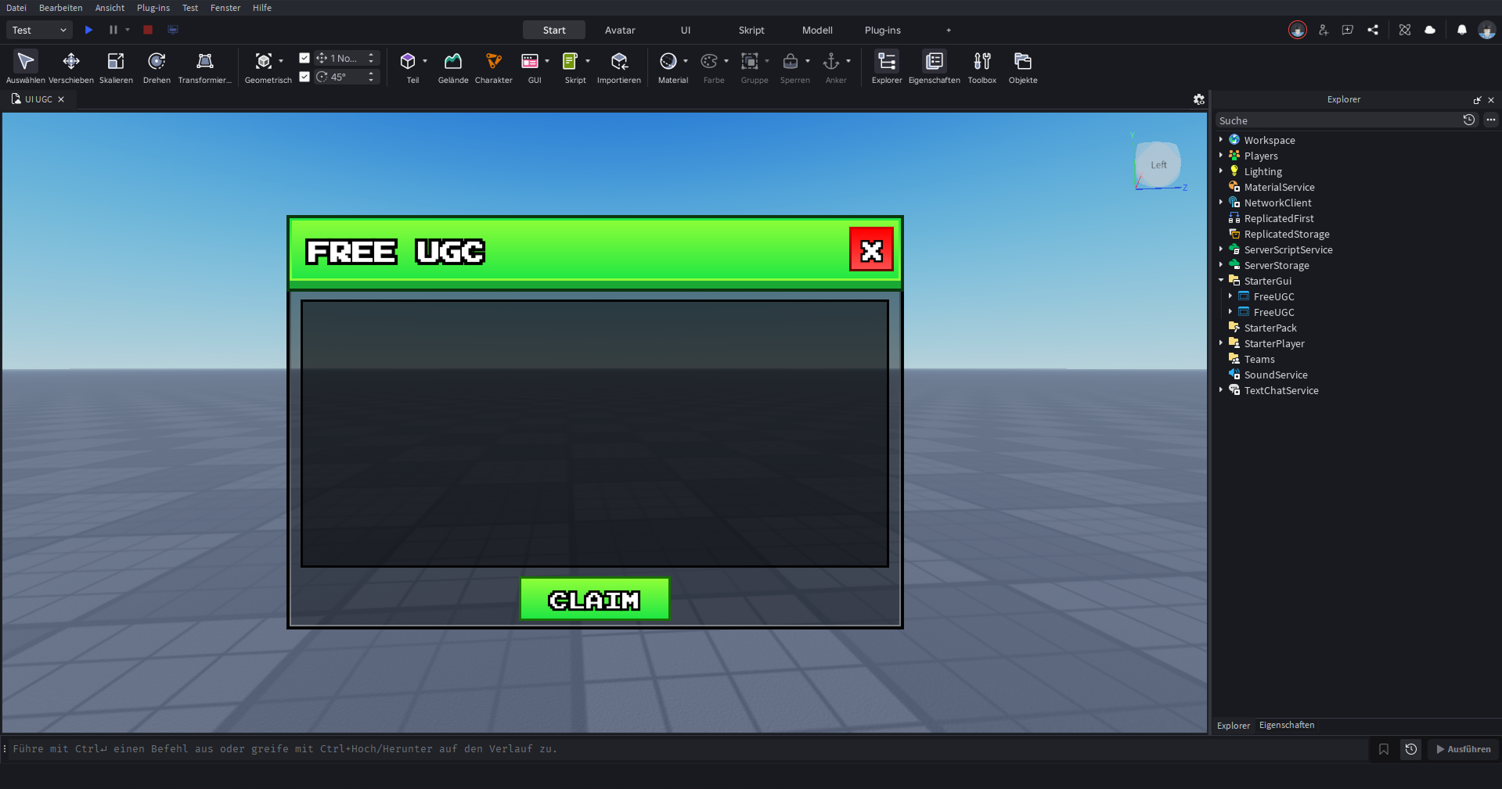
Task: Switch to the Skript tab
Action: (x=751, y=30)
